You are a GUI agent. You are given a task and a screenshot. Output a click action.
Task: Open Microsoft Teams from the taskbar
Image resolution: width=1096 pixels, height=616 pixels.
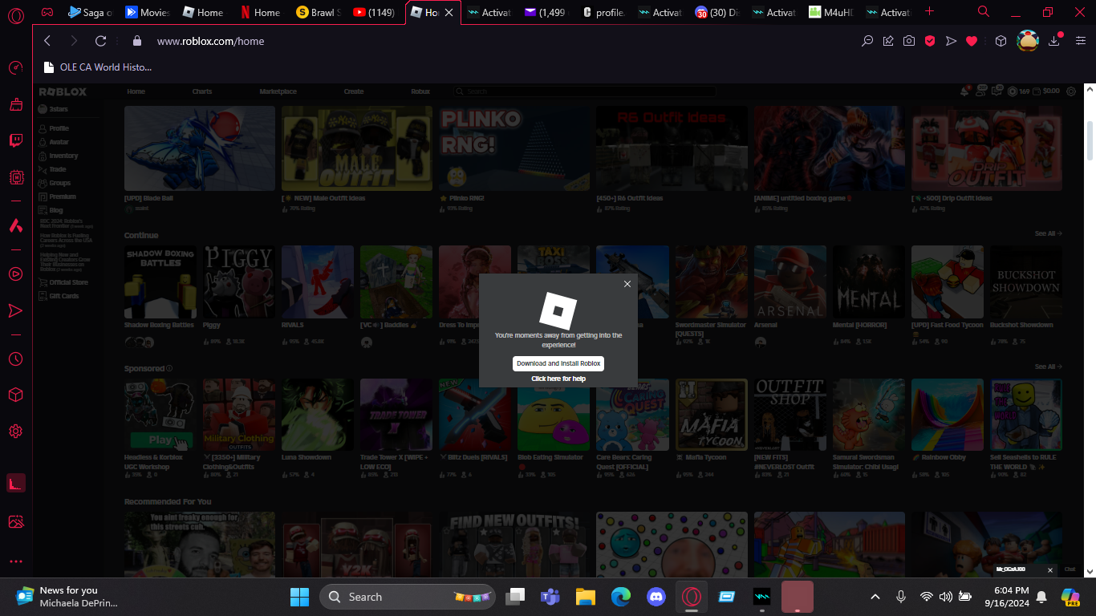click(550, 597)
